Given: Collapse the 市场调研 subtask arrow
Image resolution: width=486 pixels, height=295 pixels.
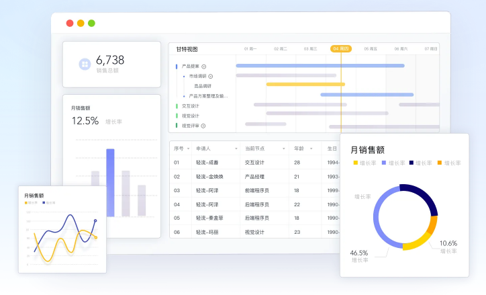Looking at the screenshot, I should tap(210, 76).
